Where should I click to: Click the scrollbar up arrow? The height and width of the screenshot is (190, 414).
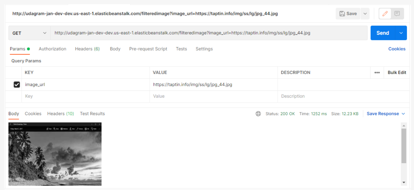tap(404, 125)
